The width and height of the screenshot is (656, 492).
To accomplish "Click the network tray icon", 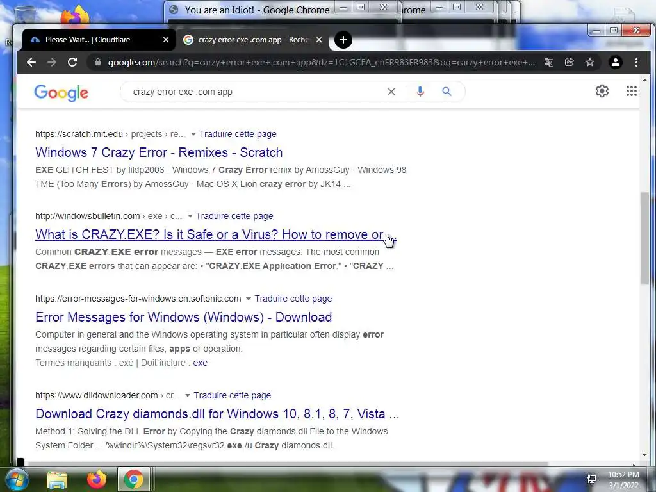I will pos(591,479).
